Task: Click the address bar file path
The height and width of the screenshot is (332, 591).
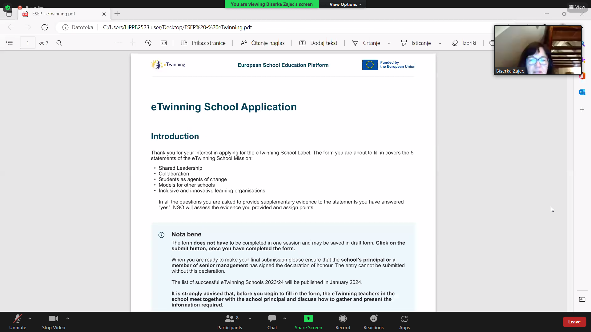Action: click(x=177, y=27)
